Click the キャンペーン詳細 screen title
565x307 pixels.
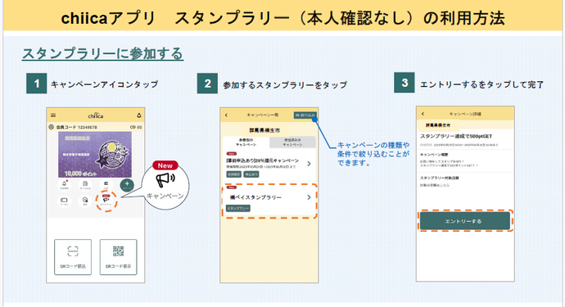(x=465, y=114)
